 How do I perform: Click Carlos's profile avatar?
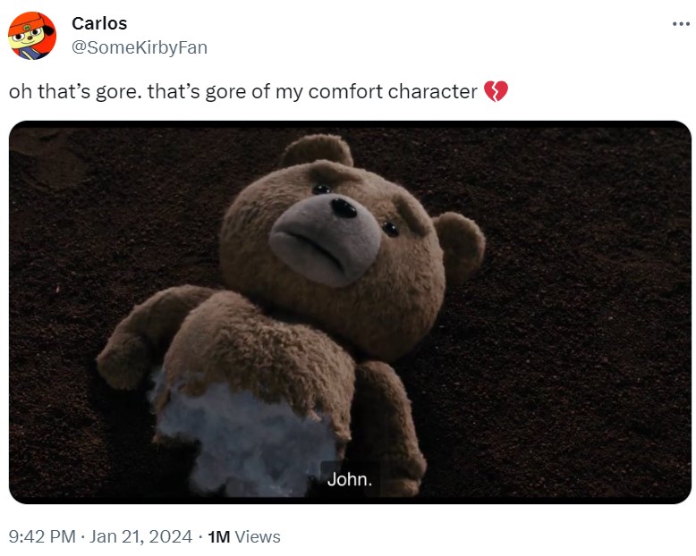coord(32,36)
